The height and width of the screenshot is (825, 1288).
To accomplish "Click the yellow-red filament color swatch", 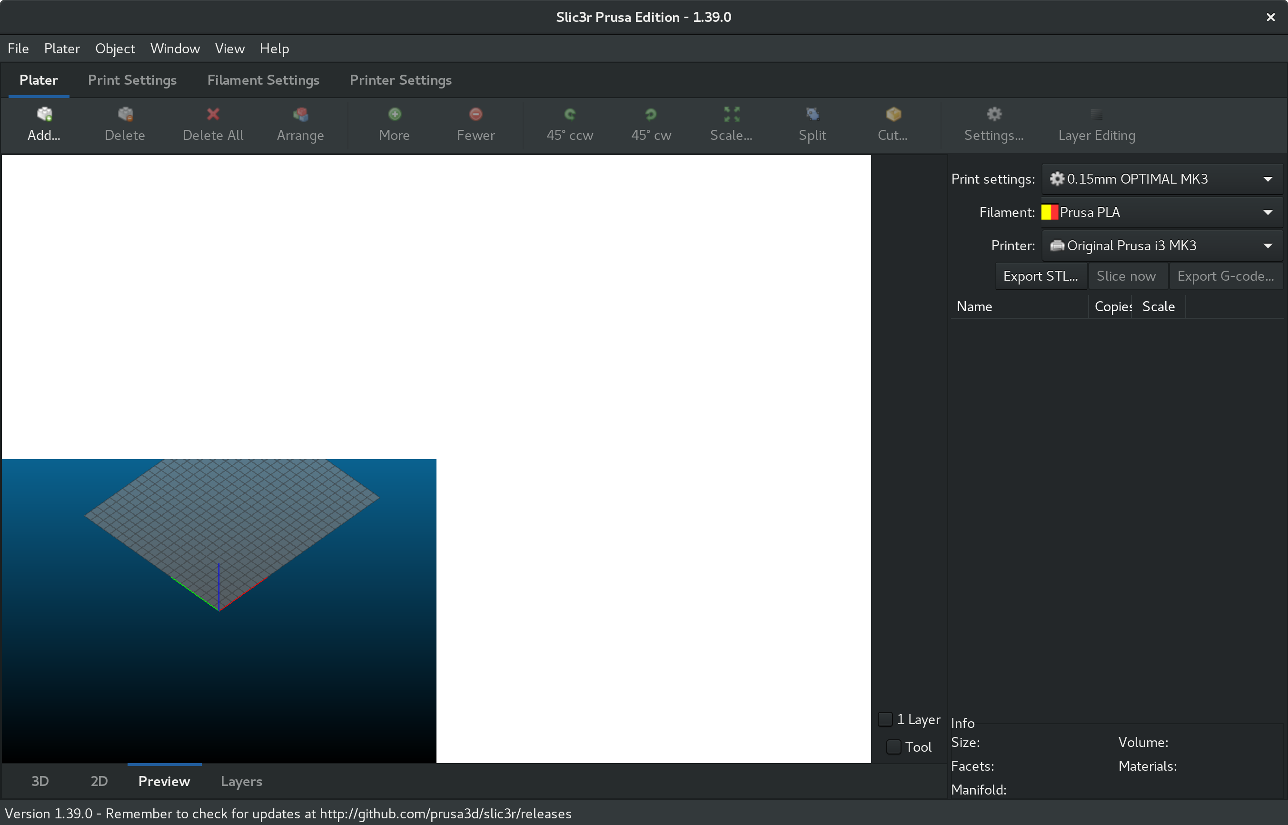I will 1049,212.
